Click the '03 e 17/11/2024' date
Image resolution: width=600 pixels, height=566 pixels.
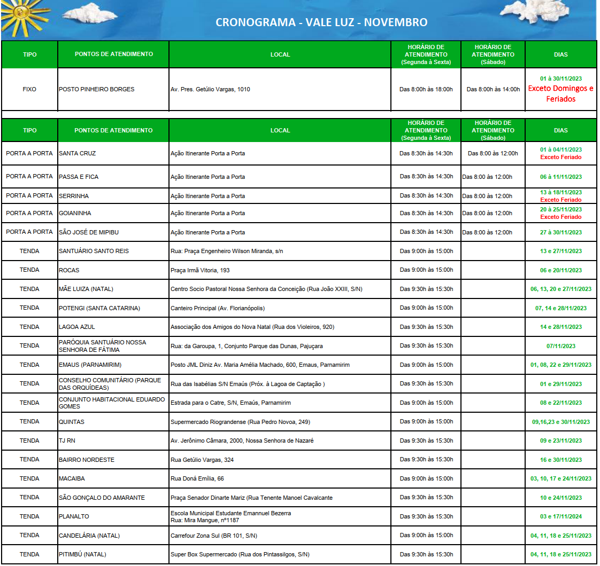[560, 516]
